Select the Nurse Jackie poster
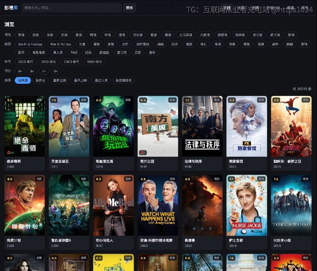This screenshot has width=317, height=271. point(246,205)
